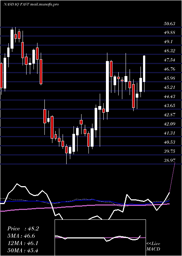Click the 48.32 price axis label
The width and height of the screenshot is (182, 256).
click(x=170, y=51)
